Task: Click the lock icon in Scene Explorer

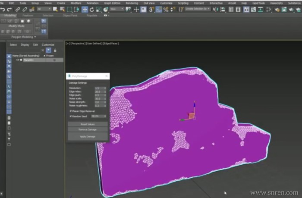Action: tap(55, 50)
